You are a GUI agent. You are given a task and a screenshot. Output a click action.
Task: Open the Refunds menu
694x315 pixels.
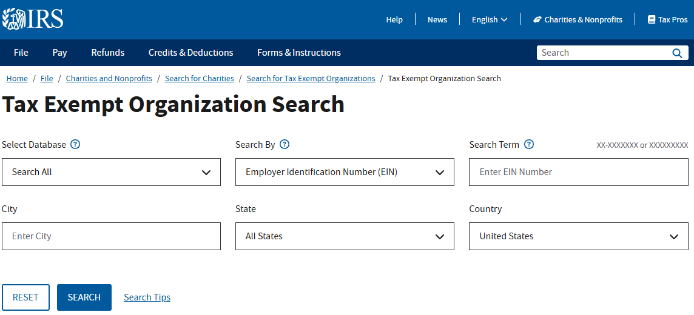click(108, 53)
